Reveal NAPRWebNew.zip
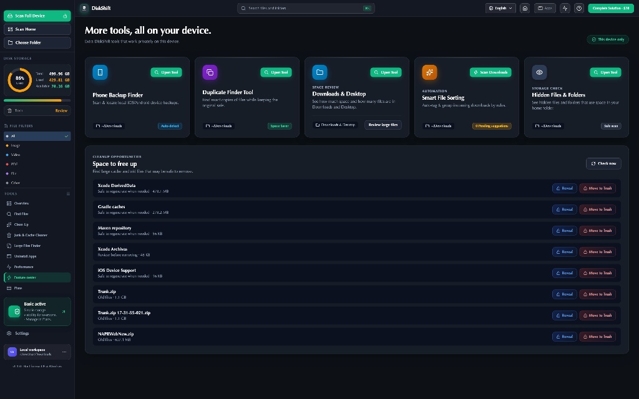Viewport: 639px width, 399px height. pos(564,336)
